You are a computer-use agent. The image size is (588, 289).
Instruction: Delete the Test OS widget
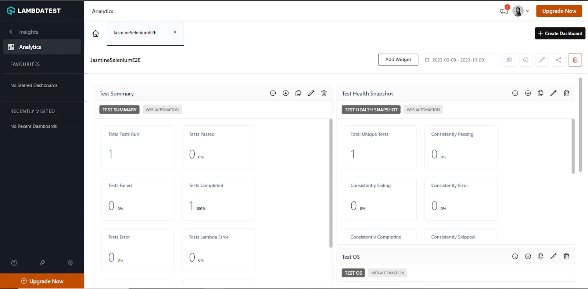coord(566,256)
